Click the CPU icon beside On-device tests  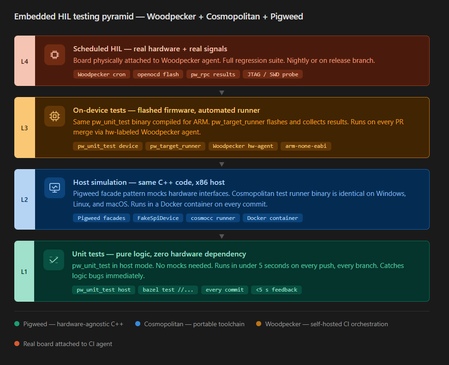tap(54, 116)
